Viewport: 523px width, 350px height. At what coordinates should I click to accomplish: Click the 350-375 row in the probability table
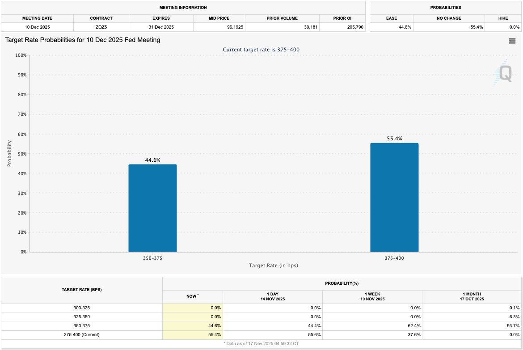pyautogui.click(x=81, y=325)
